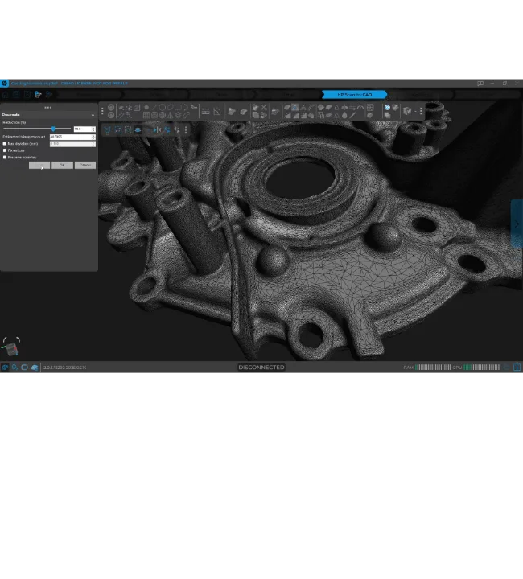This screenshot has width=523, height=579.
Task: Click the OK button in Decimate panel
Action: point(62,165)
